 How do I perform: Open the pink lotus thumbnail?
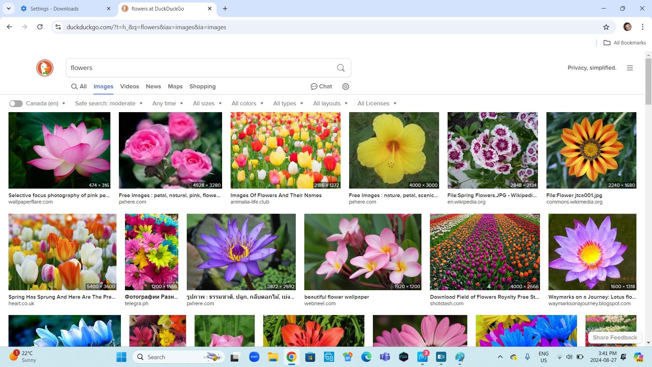point(59,150)
